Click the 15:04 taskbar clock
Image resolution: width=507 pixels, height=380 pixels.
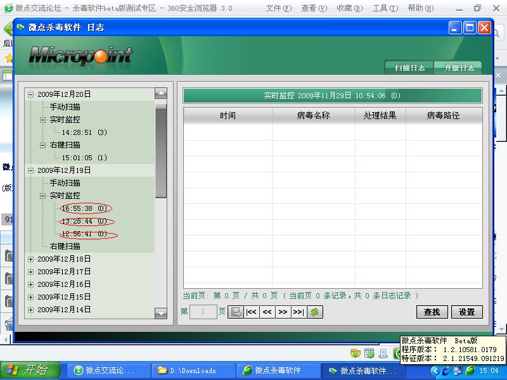(x=489, y=370)
